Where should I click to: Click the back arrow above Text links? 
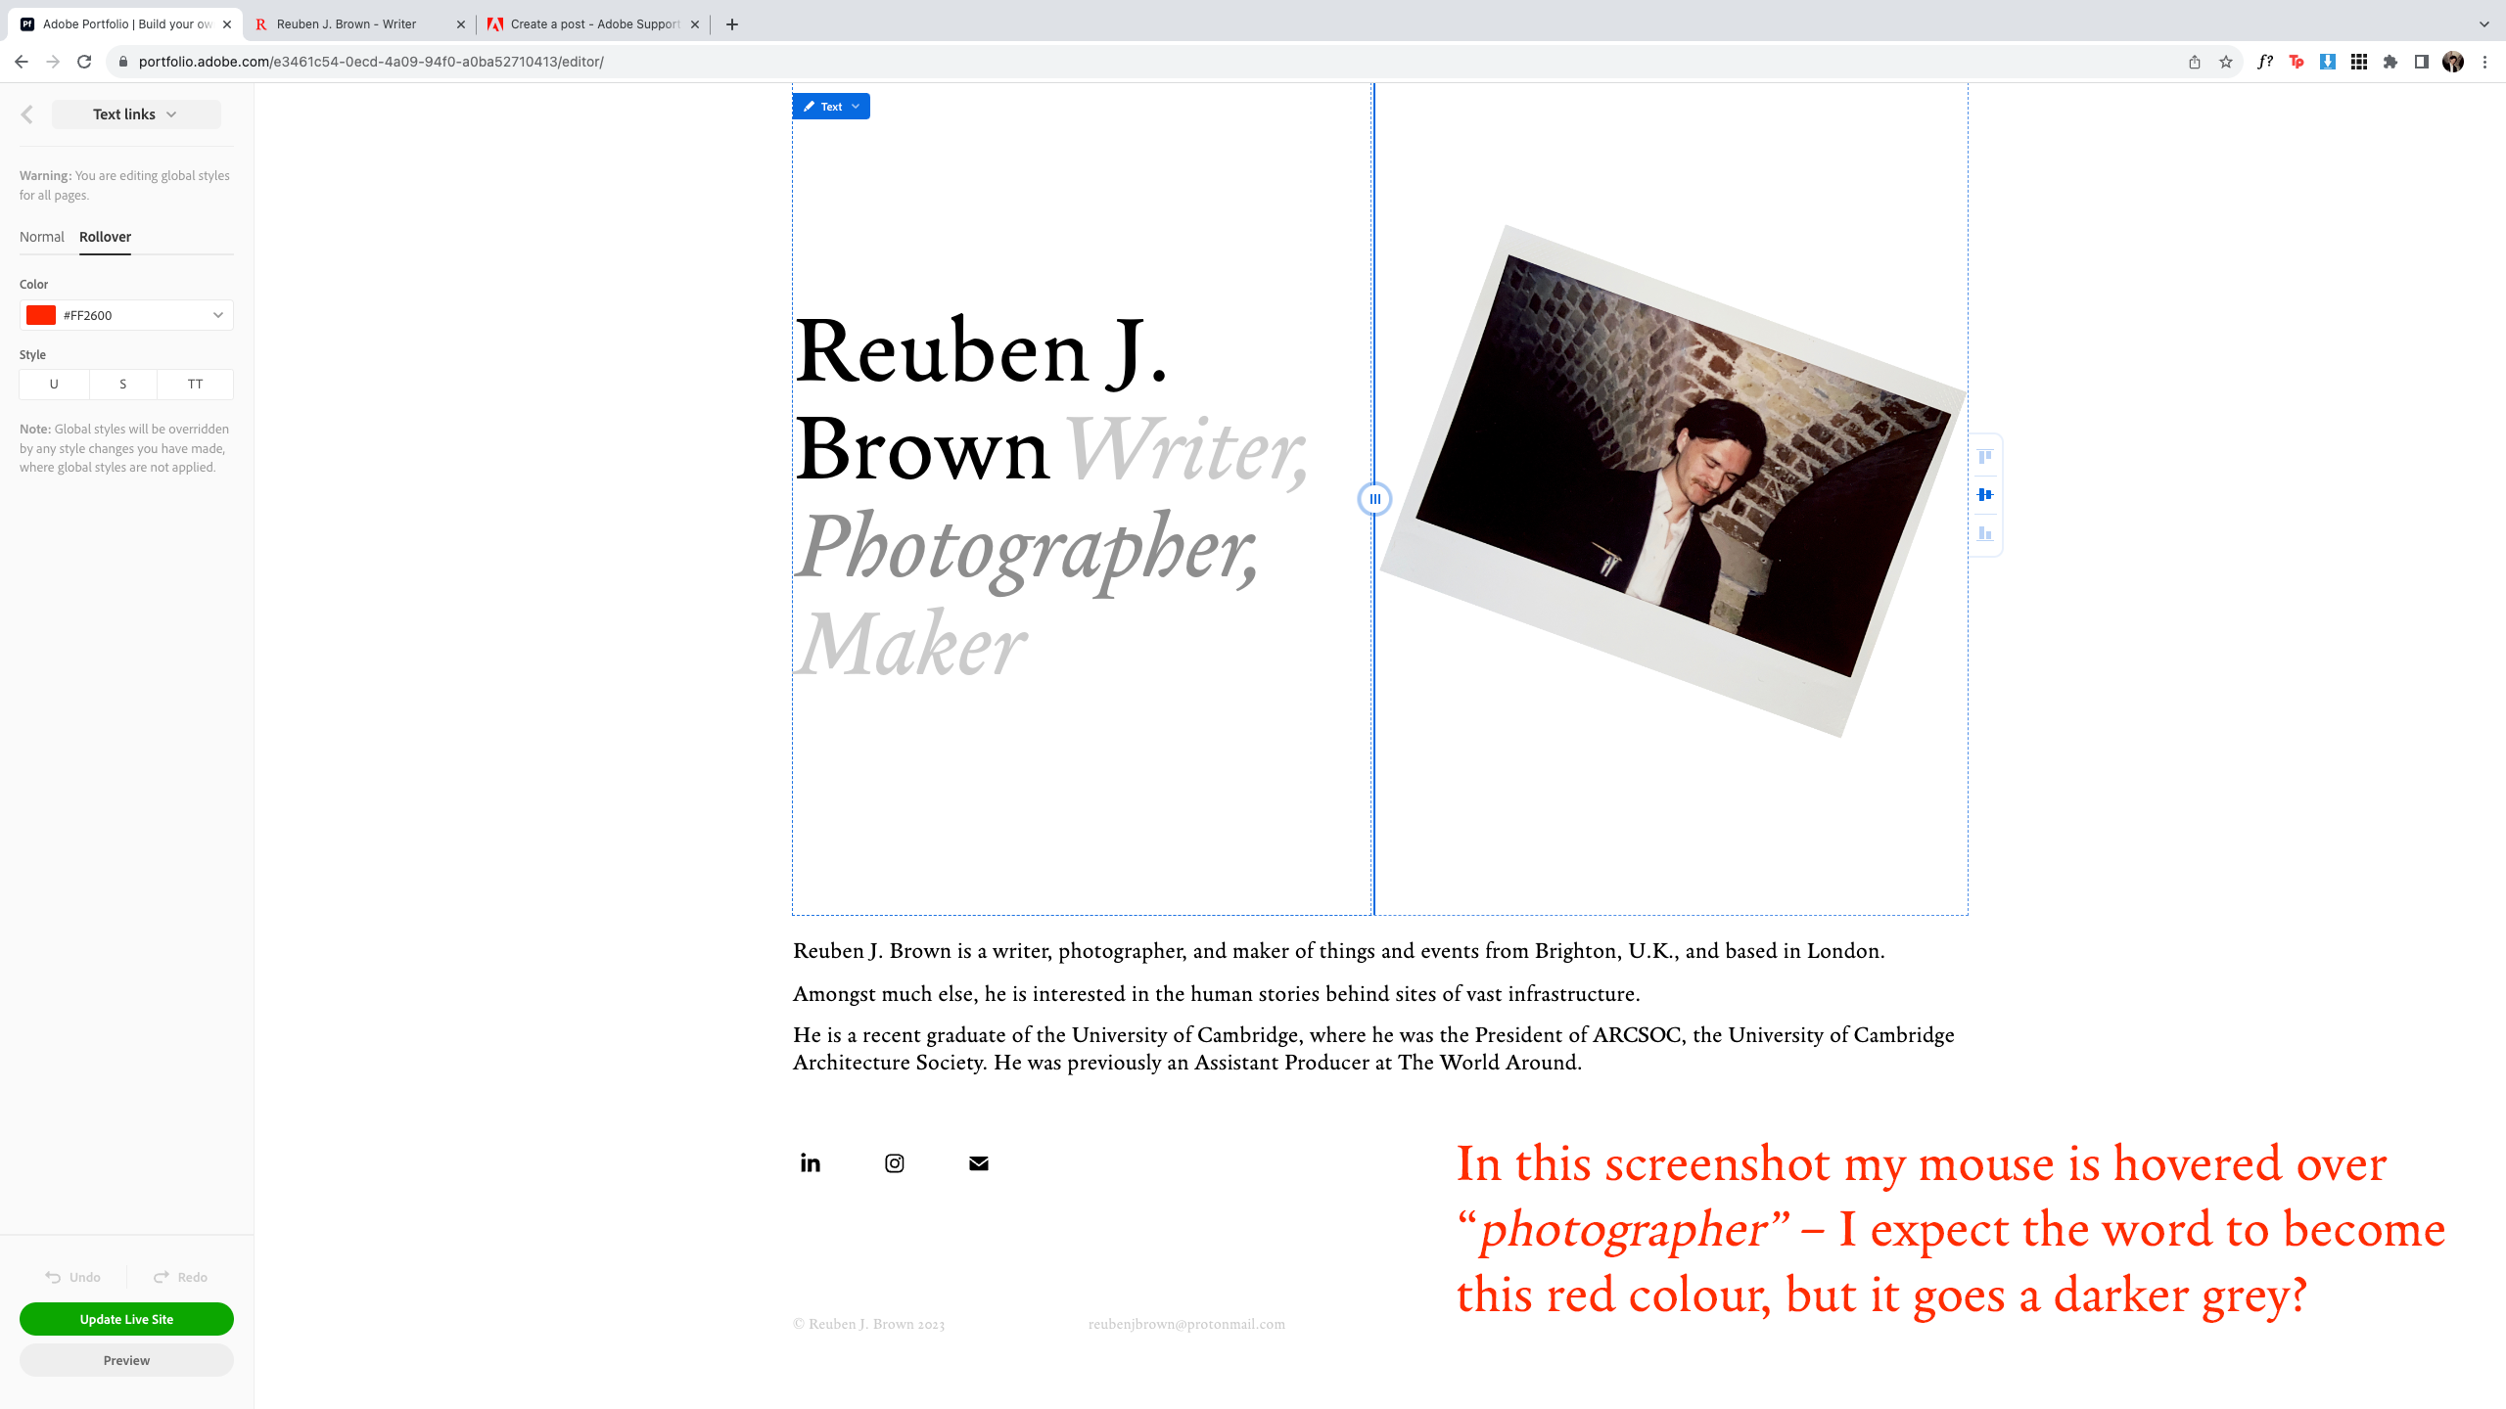click(x=27, y=114)
